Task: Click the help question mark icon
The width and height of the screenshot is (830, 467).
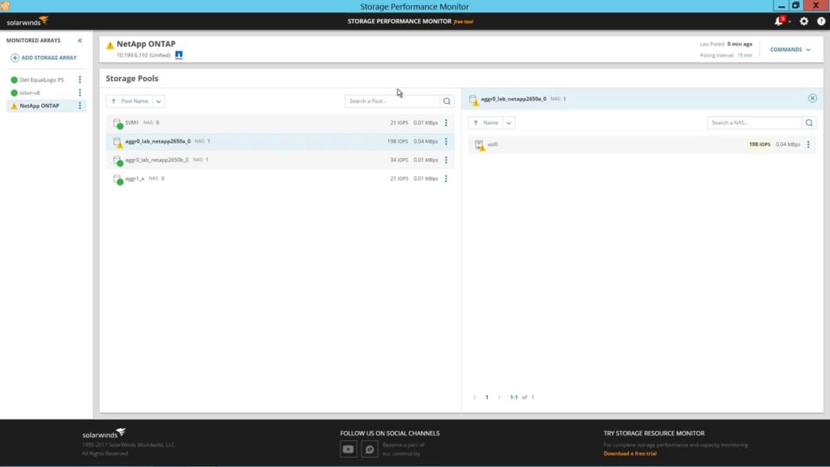Action: coord(823,22)
